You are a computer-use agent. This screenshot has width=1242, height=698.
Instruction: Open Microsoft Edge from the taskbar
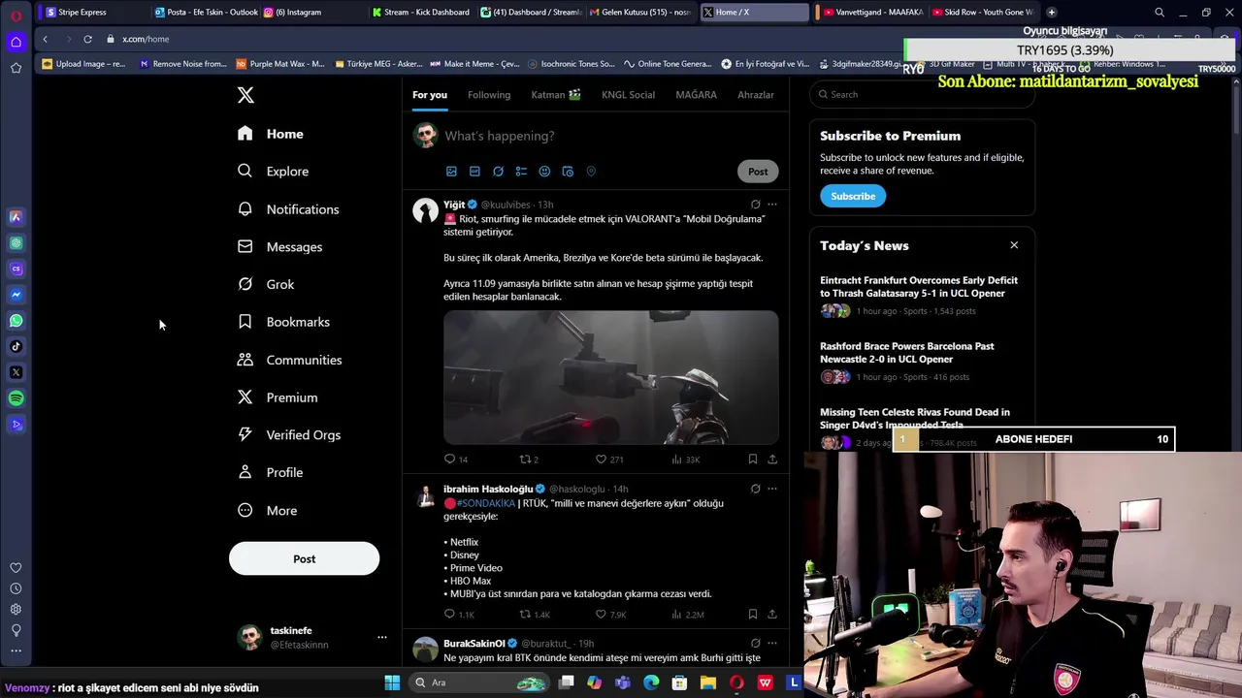pyautogui.click(x=651, y=682)
